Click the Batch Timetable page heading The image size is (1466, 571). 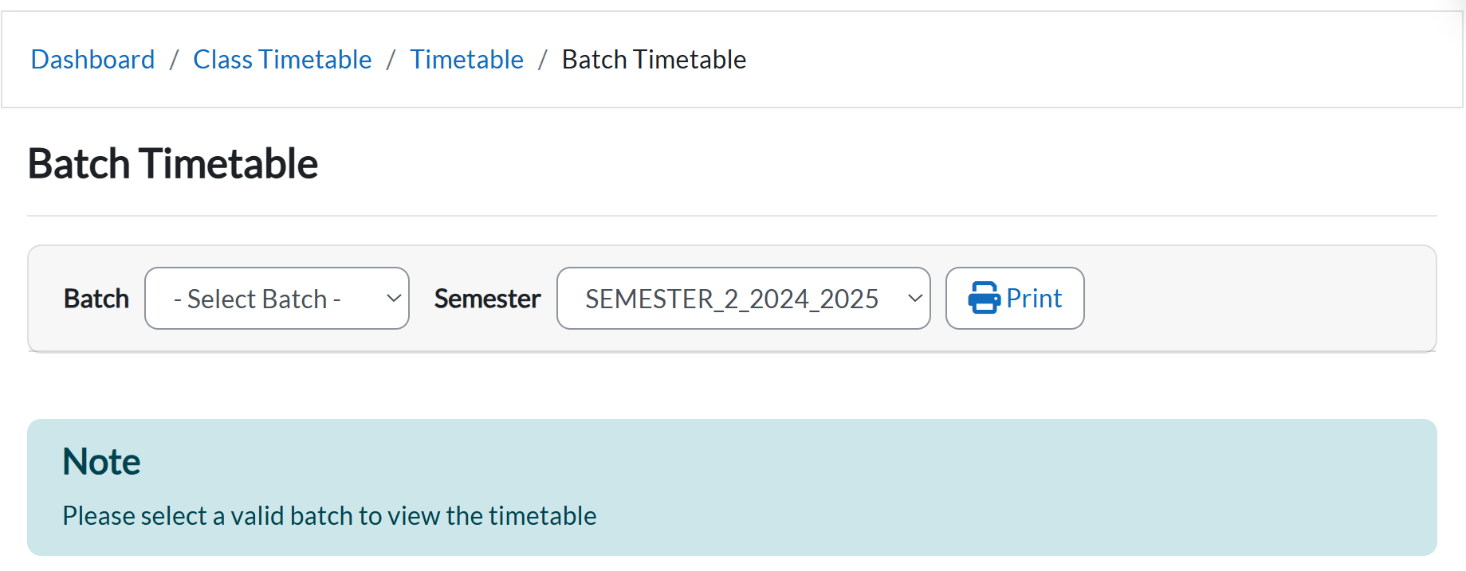pos(173,164)
